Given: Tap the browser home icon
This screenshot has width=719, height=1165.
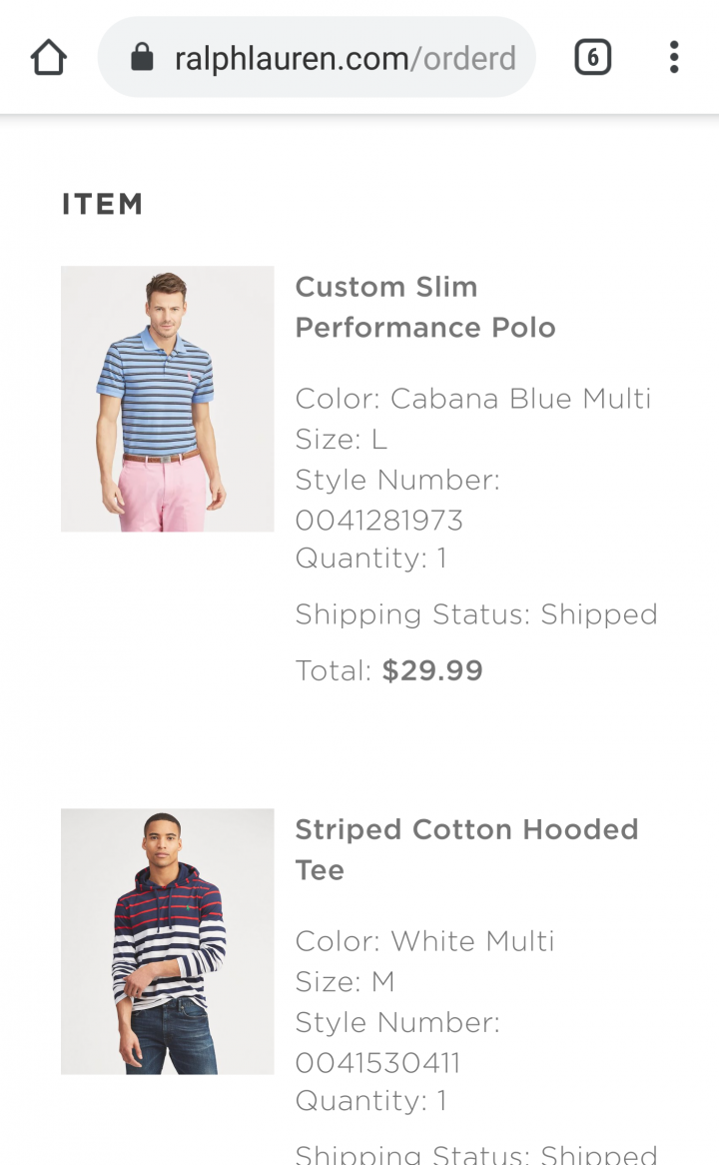Looking at the screenshot, I should (49, 57).
